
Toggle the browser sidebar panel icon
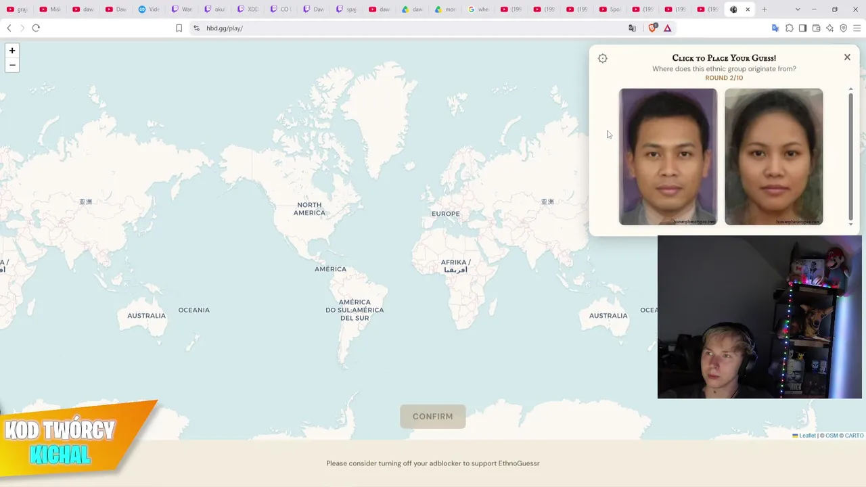(802, 28)
